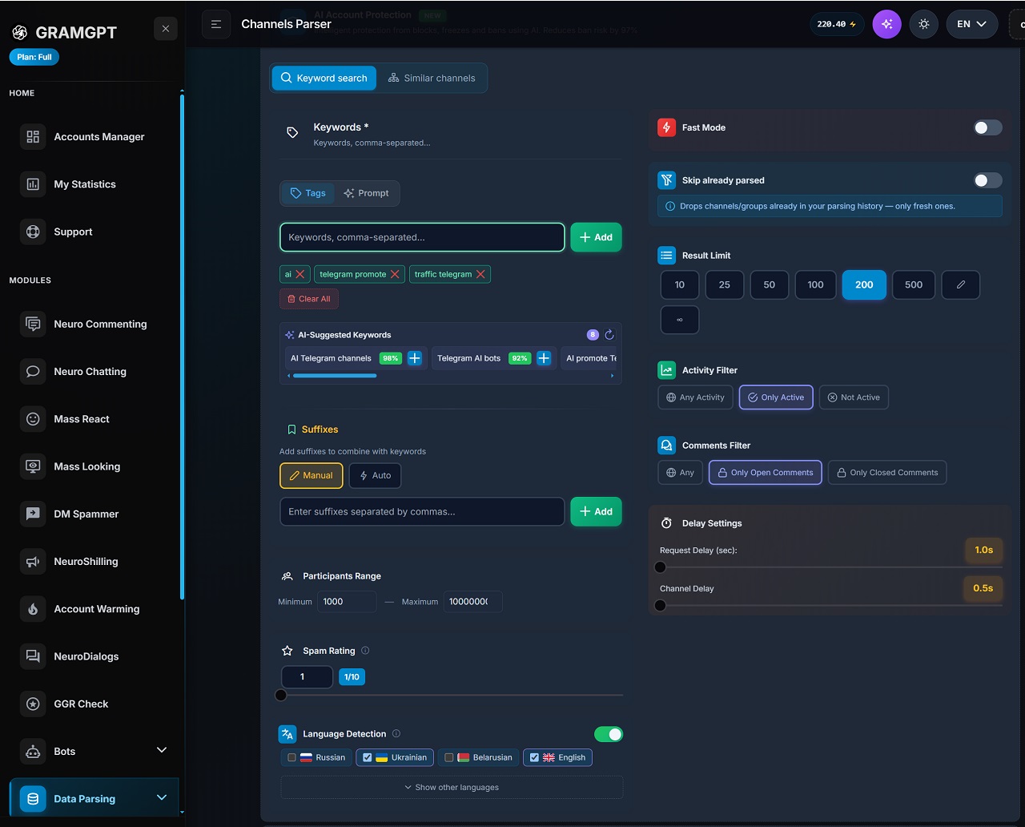The height and width of the screenshot is (827, 1025).
Task: Switch keywords input to Prompt mode
Action: 366,193
